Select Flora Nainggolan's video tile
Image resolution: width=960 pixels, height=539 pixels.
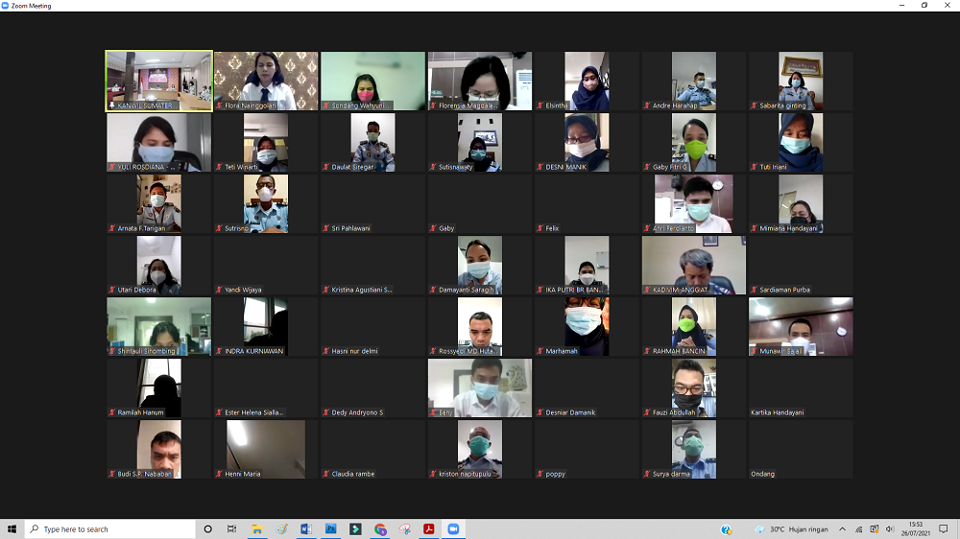click(265, 82)
